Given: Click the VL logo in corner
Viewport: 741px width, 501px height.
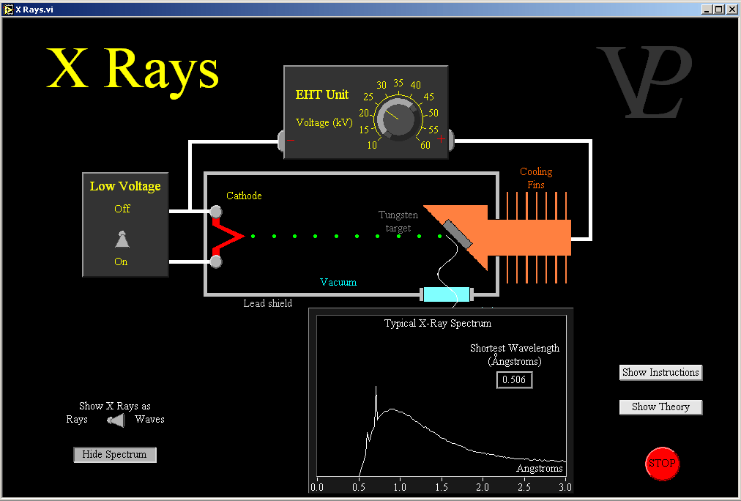Looking at the screenshot, I should [x=643, y=82].
